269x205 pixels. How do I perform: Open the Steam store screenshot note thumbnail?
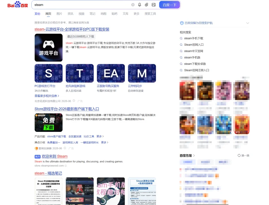tap(80, 191)
